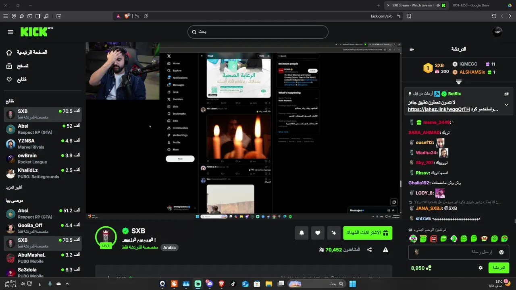Viewport: 516px width, 290px height.
Task: Expand the pinned message chevron
Action: point(506,105)
